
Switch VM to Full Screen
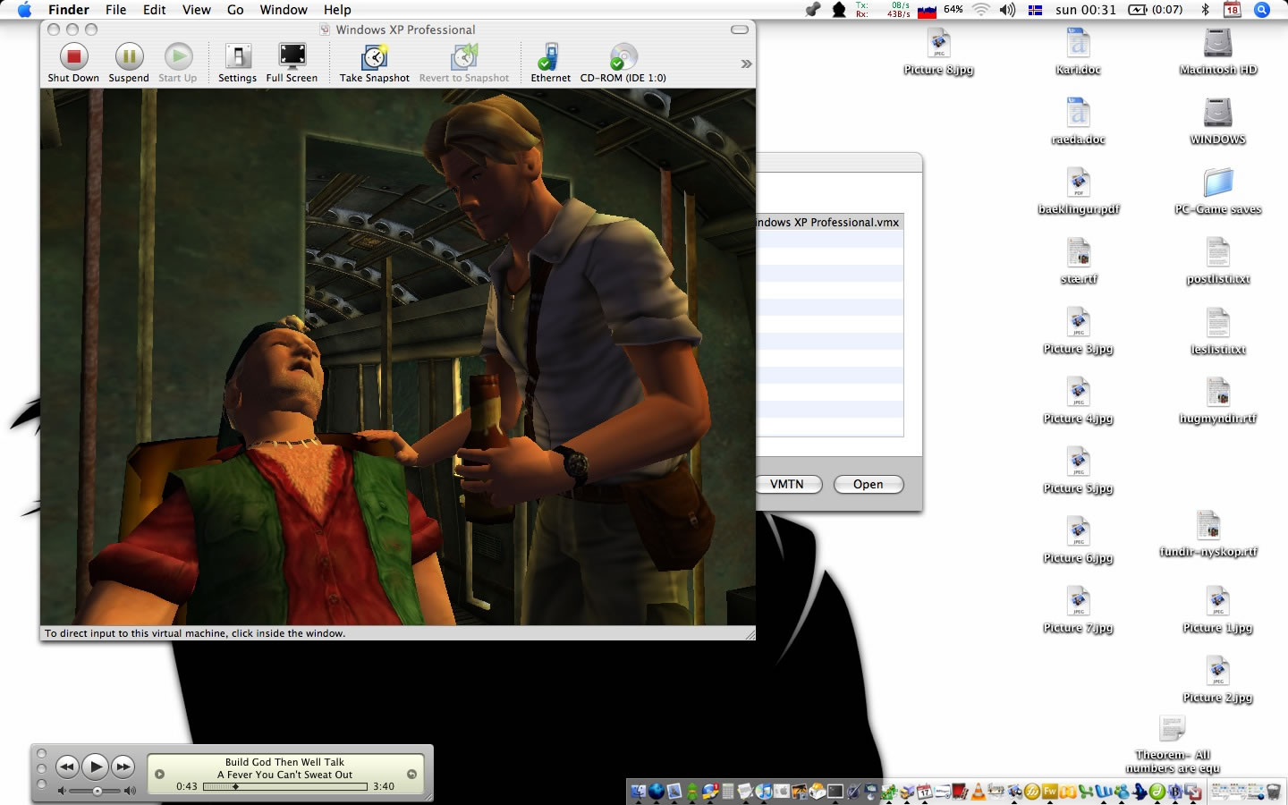292,63
